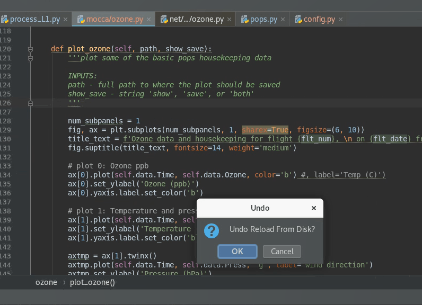This screenshot has height=305, width=422.
Task: Select the ozone breadcrumb in the bottom bar
Action: pos(46,282)
